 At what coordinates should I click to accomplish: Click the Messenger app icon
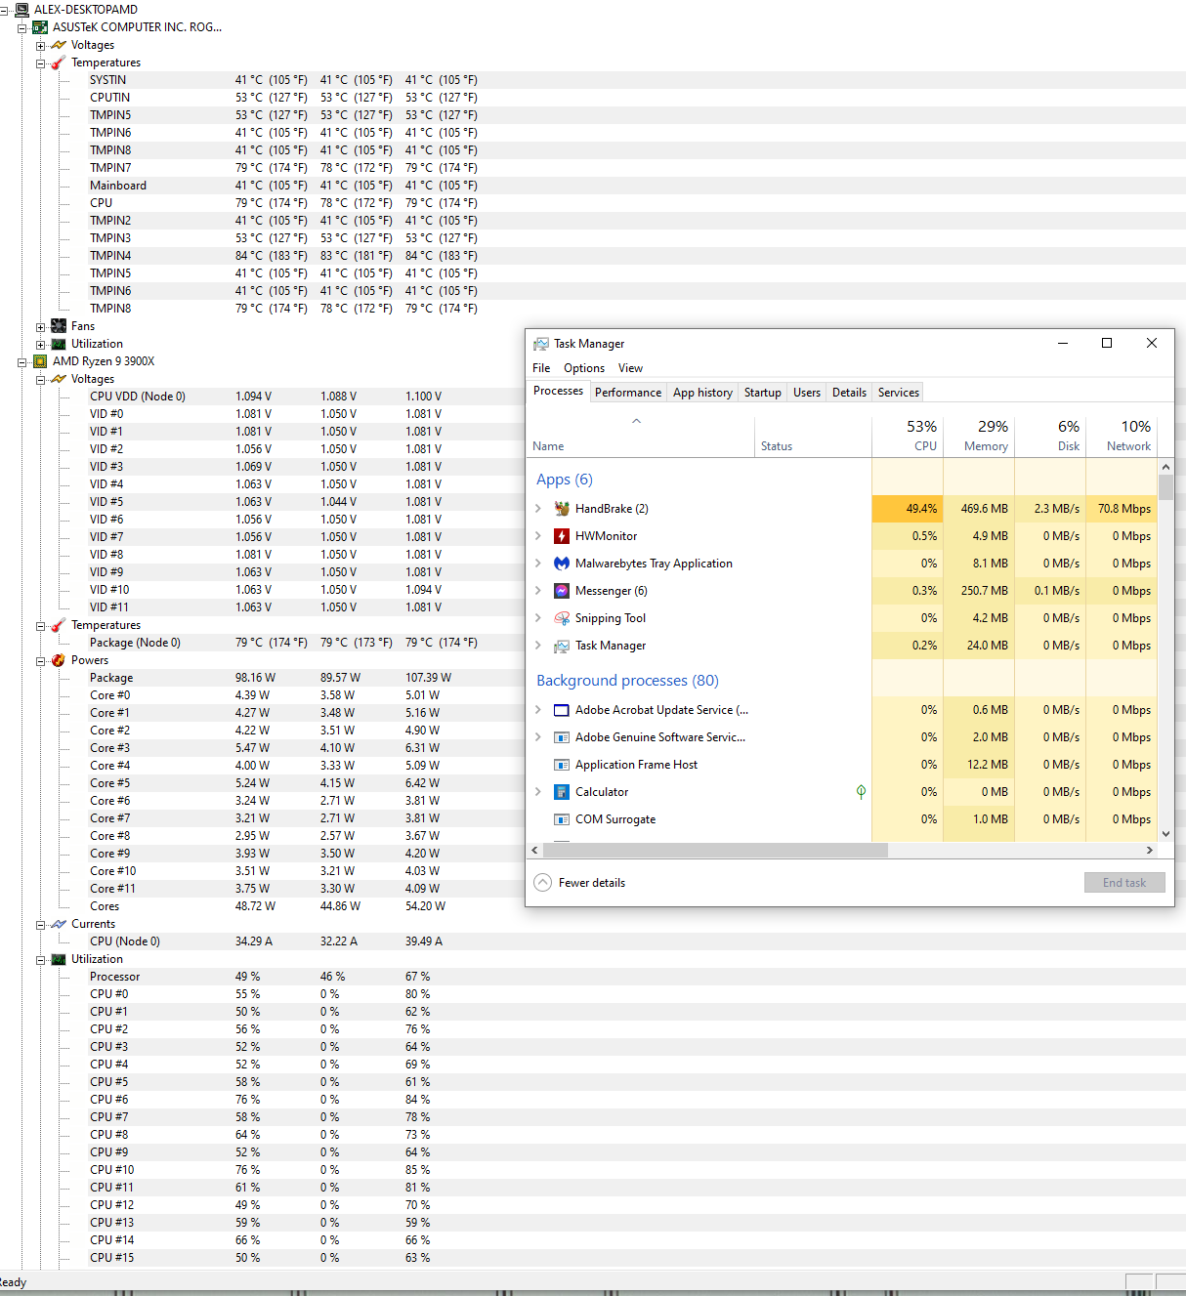562,591
